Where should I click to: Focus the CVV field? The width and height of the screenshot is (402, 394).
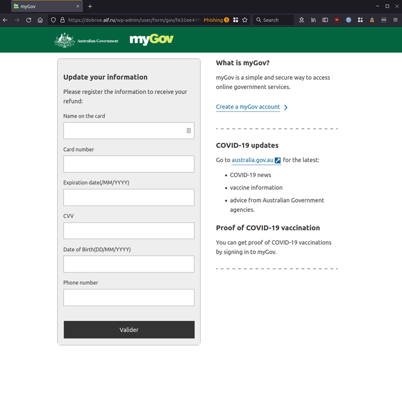(x=129, y=231)
